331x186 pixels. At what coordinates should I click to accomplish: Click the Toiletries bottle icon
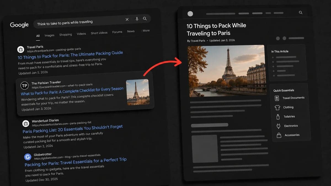click(278, 117)
